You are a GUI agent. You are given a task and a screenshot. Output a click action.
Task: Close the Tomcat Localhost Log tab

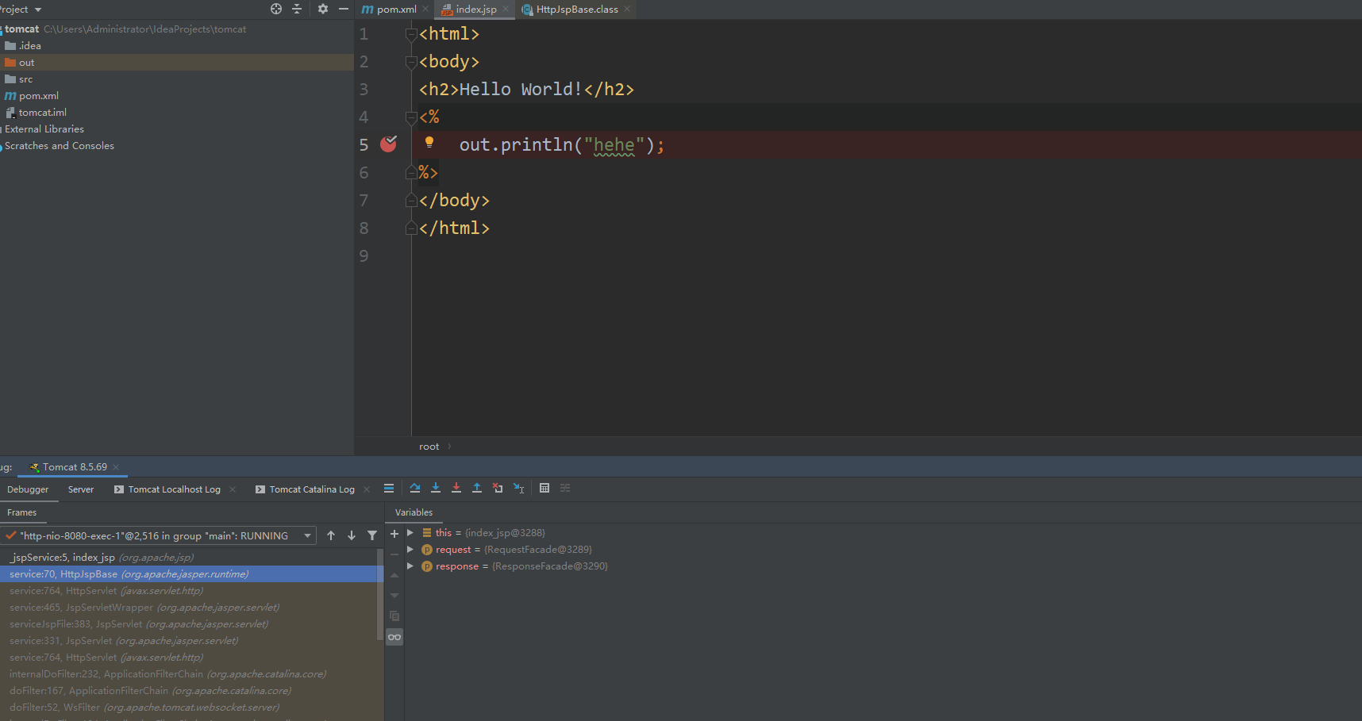[233, 489]
